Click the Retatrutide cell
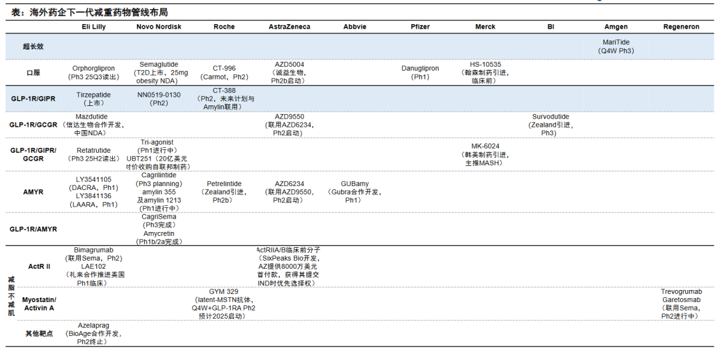The height and width of the screenshot is (348, 721). [93, 155]
